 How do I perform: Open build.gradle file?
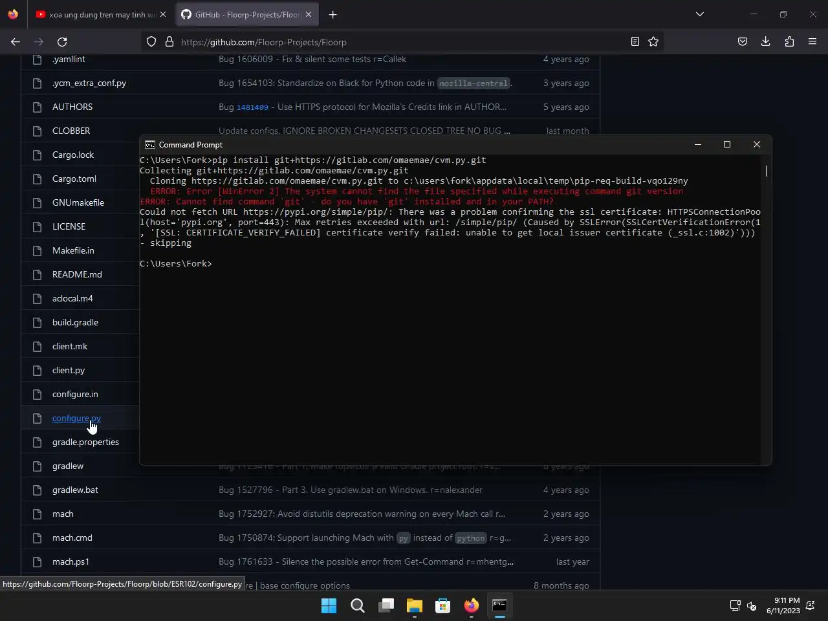[x=75, y=322]
